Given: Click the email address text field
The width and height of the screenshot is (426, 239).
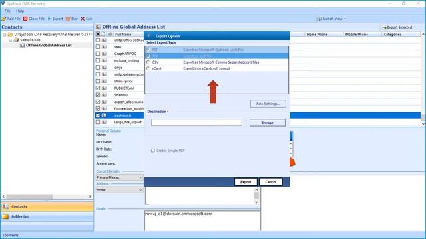Looking at the screenshot, I should pos(202,220).
